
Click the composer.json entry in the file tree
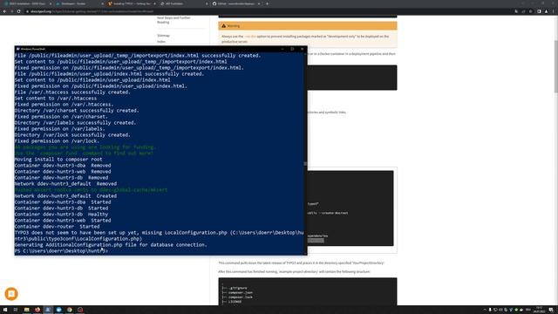pos(241,293)
